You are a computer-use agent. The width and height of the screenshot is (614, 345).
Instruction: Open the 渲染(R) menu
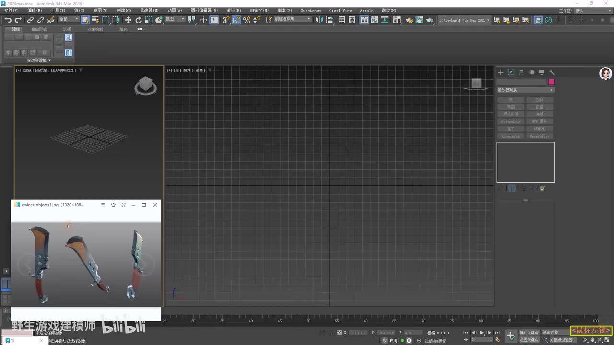pos(234,11)
